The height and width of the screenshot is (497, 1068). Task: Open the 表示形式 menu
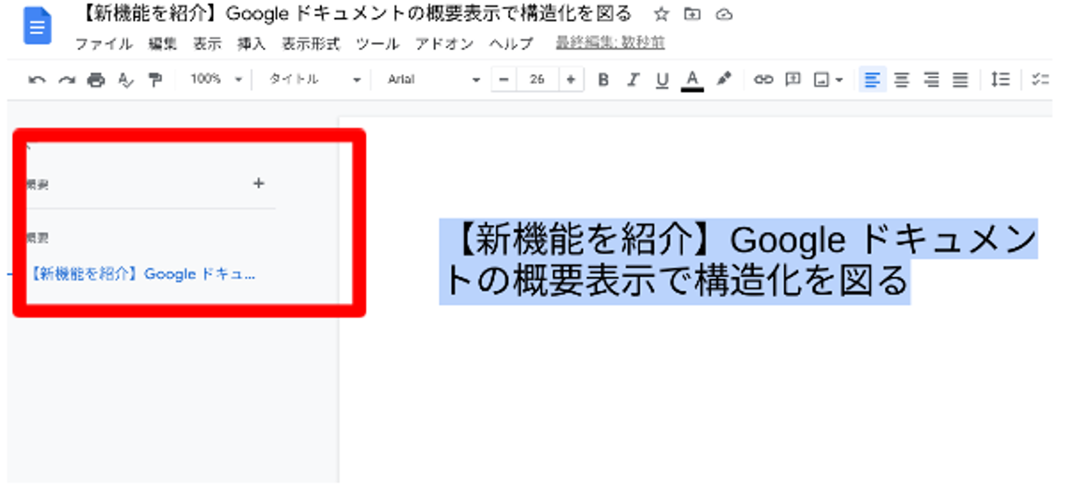pyautogui.click(x=311, y=44)
